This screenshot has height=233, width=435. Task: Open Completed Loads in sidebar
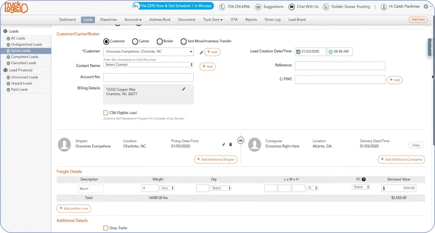click(x=24, y=57)
